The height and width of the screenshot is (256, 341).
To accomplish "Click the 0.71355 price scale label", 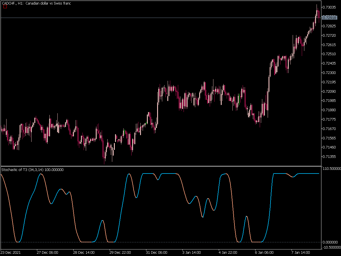I will 330,156.
